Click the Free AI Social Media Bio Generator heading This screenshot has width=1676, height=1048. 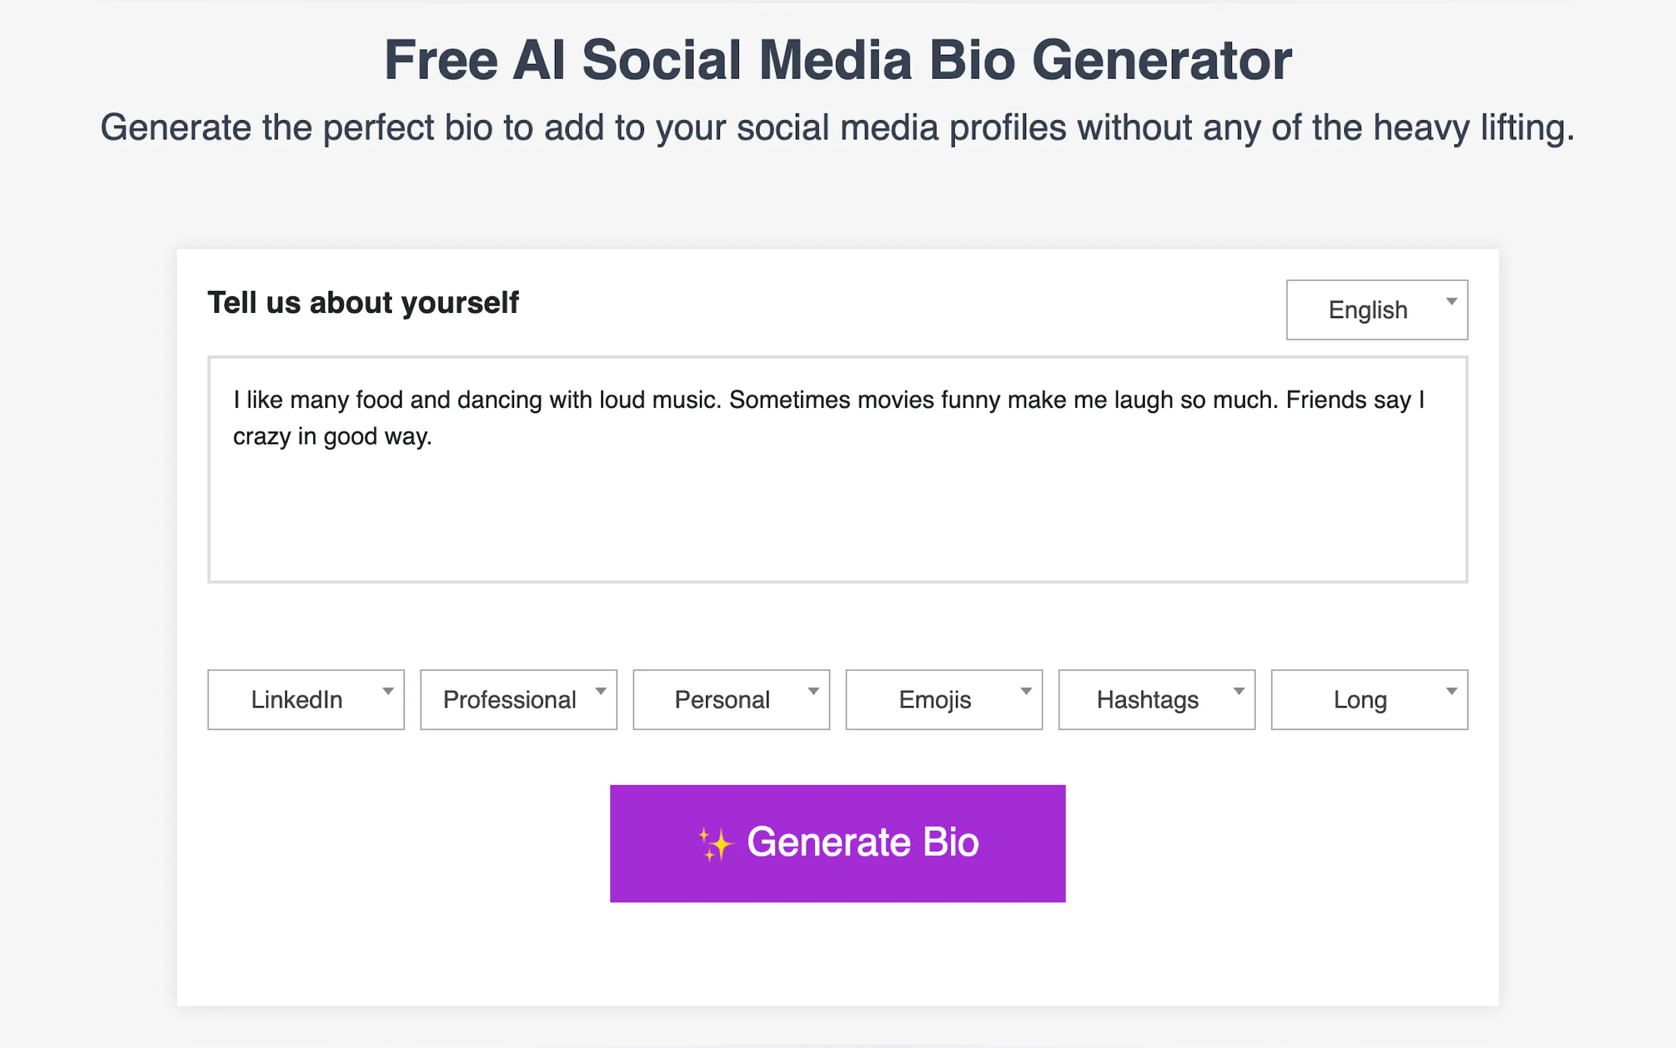click(837, 61)
